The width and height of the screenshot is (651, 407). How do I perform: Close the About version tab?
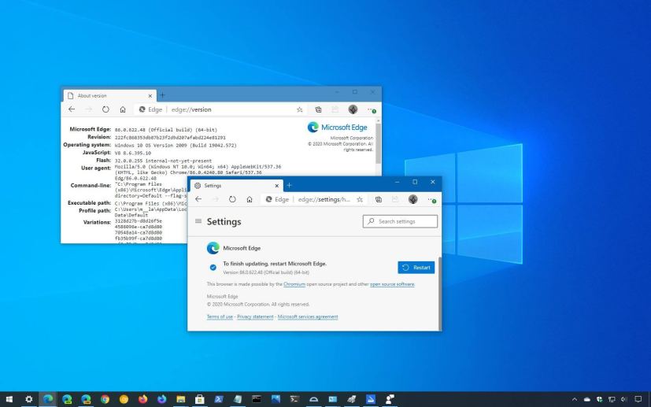[150, 95]
